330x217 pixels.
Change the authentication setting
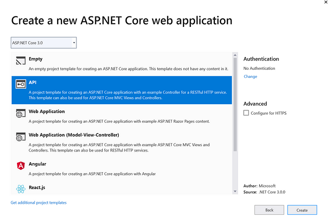coord(250,76)
